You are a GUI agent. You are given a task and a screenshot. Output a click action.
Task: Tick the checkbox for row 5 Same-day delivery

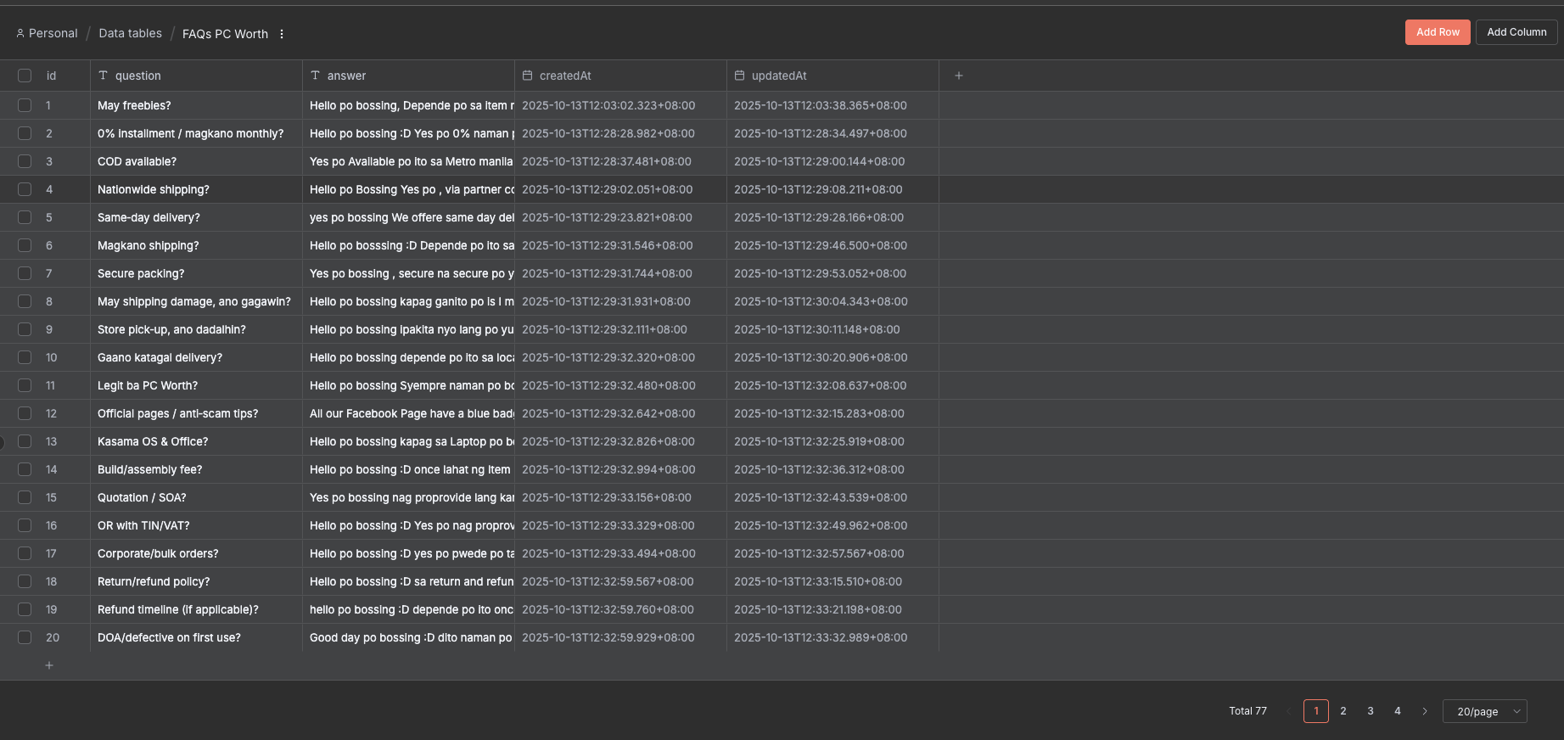[x=25, y=217]
